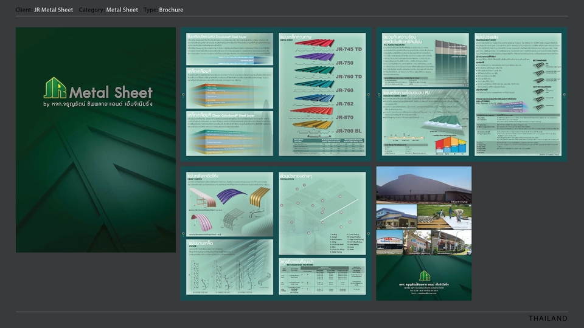Click the JR house logo on the front cover
This screenshot has height=328, width=584.
(x=55, y=88)
